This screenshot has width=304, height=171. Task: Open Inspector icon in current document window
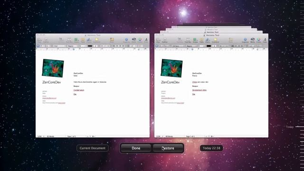(x=126, y=40)
